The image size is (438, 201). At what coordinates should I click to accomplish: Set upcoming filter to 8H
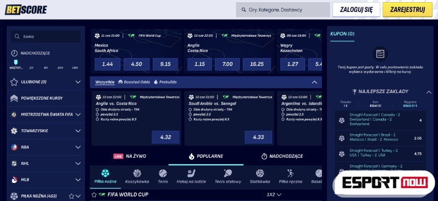pyautogui.click(x=45, y=68)
